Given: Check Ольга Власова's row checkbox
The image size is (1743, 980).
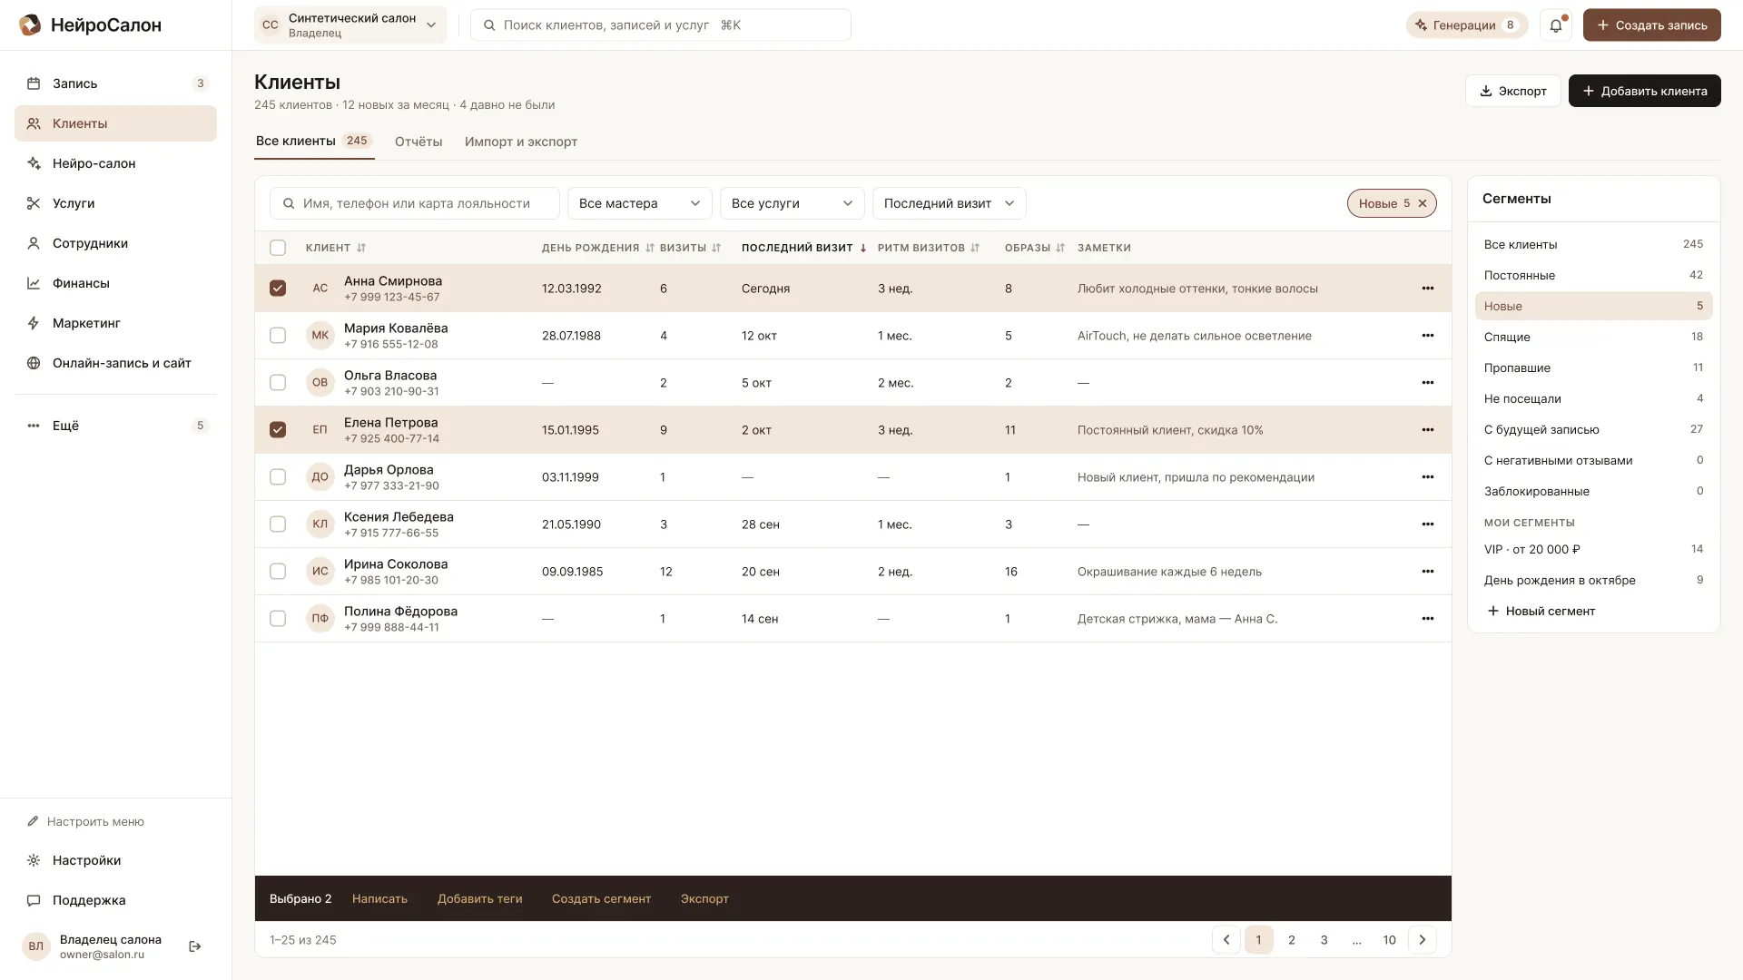Looking at the screenshot, I should tap(278, 383).
